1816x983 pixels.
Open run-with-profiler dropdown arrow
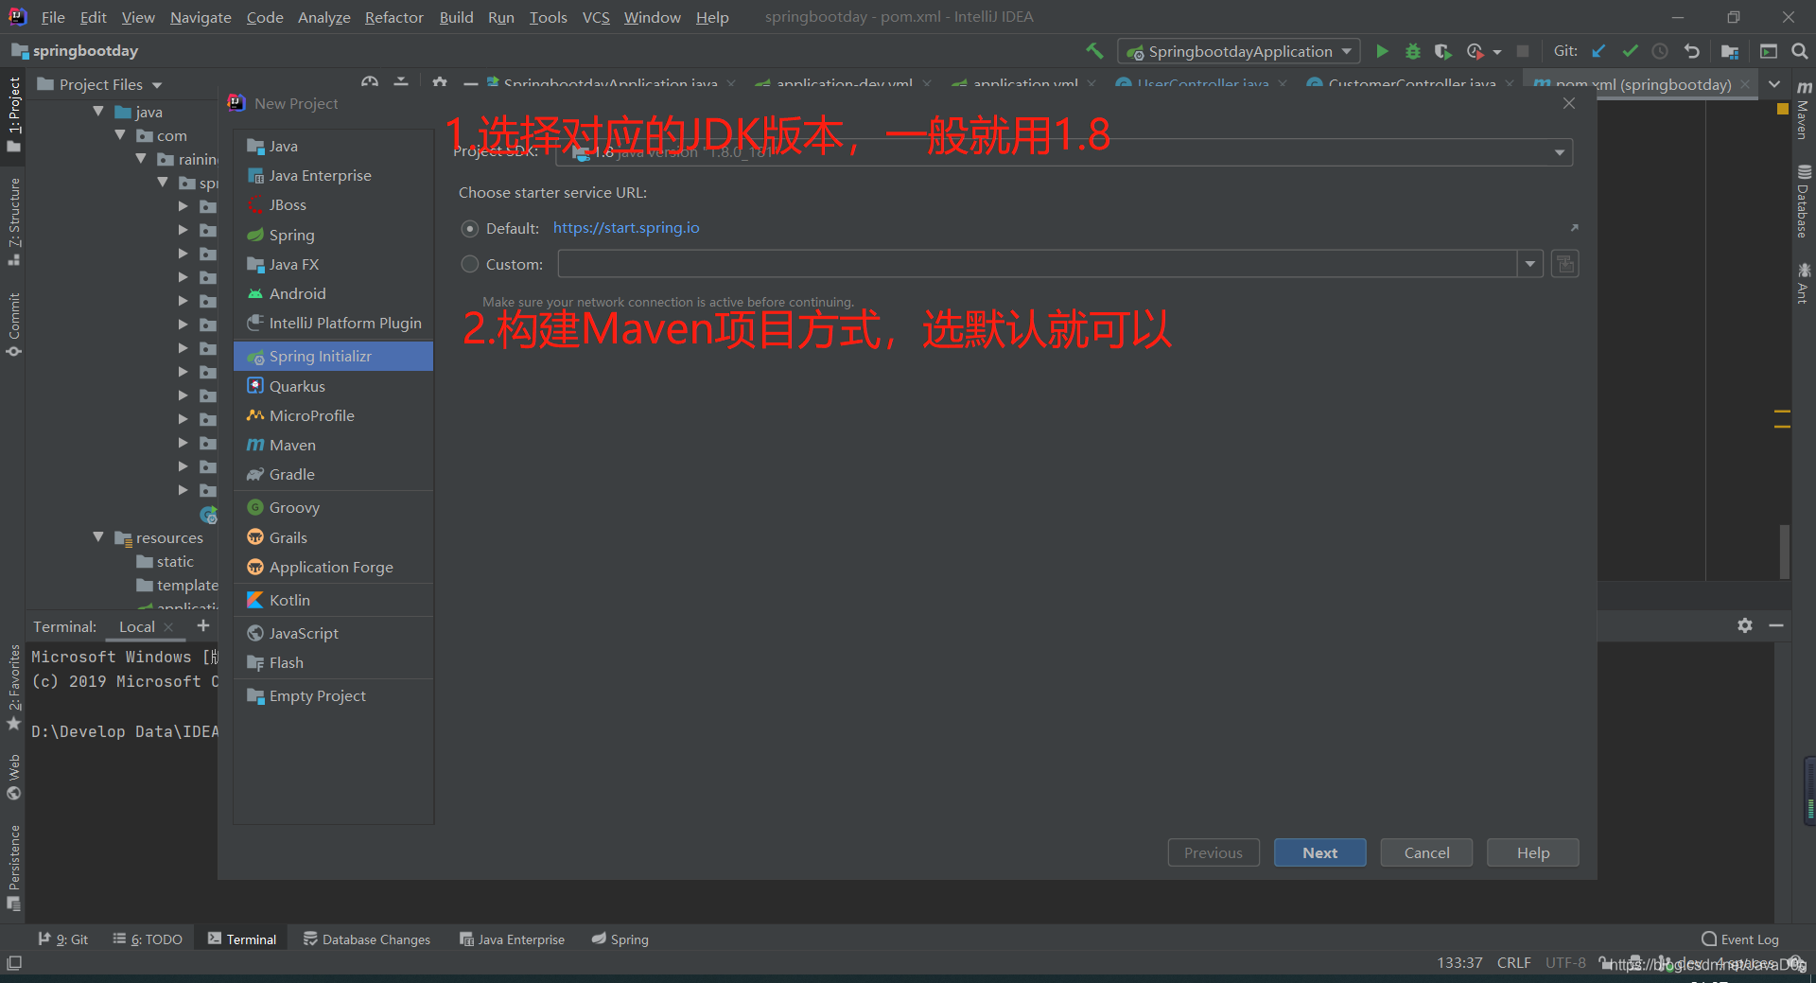click(1497, 52)
